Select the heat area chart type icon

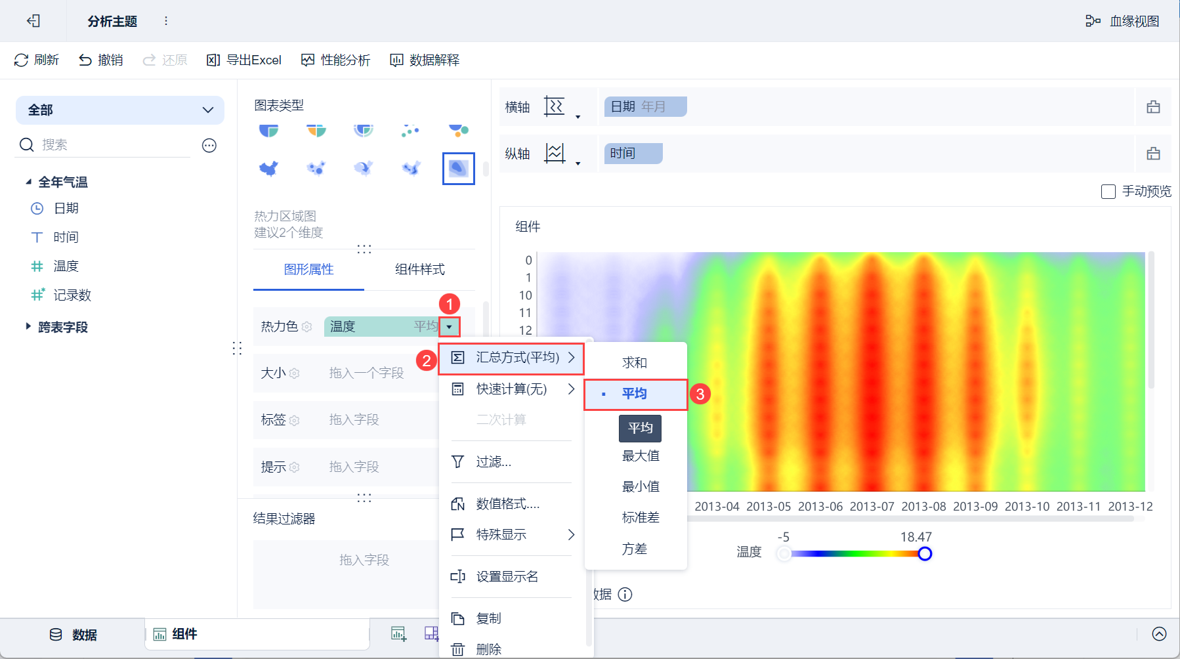tap(458, 169)
